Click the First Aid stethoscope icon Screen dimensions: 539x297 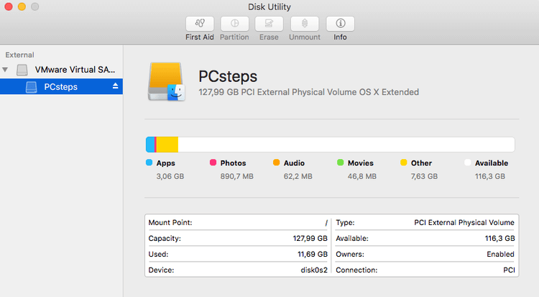click(x=199, y=24)
